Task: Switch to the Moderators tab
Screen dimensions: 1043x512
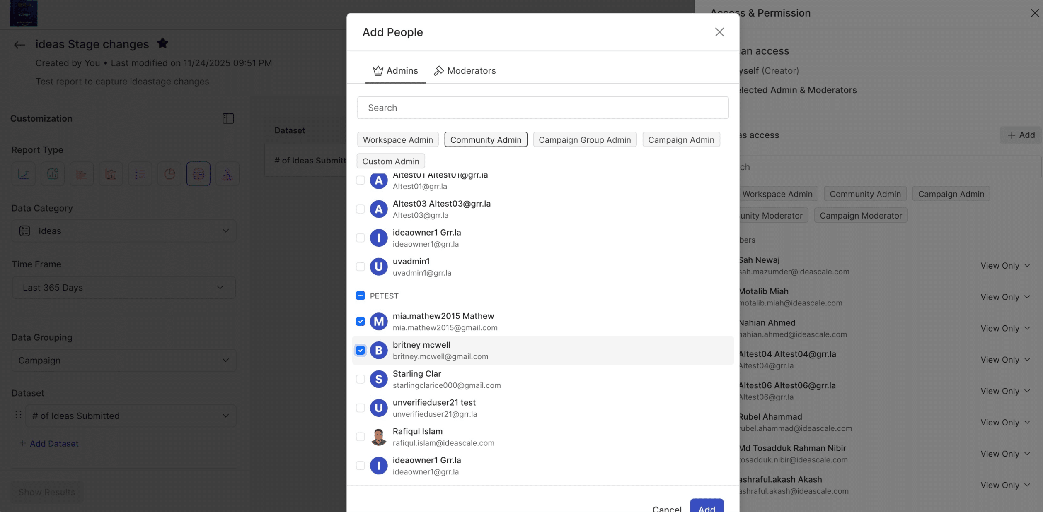Action: coord(465,71)
